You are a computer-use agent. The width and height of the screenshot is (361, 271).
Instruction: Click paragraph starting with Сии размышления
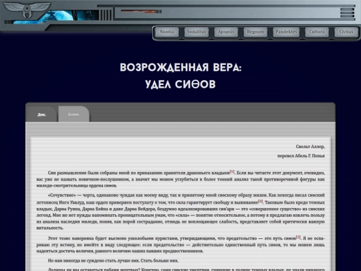(180, 179)
